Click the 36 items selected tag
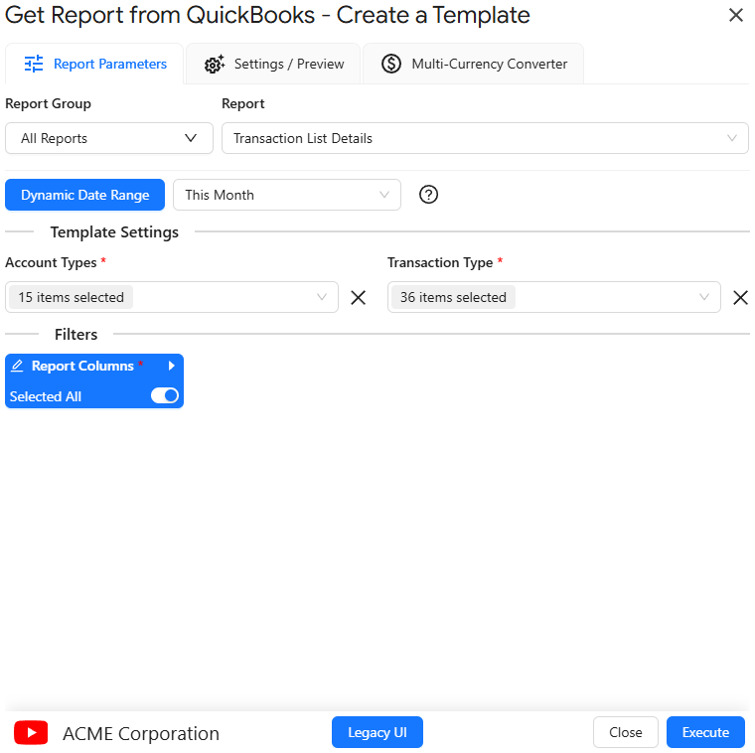Viewport: 755px width, 753px height. tap(453, 297)
